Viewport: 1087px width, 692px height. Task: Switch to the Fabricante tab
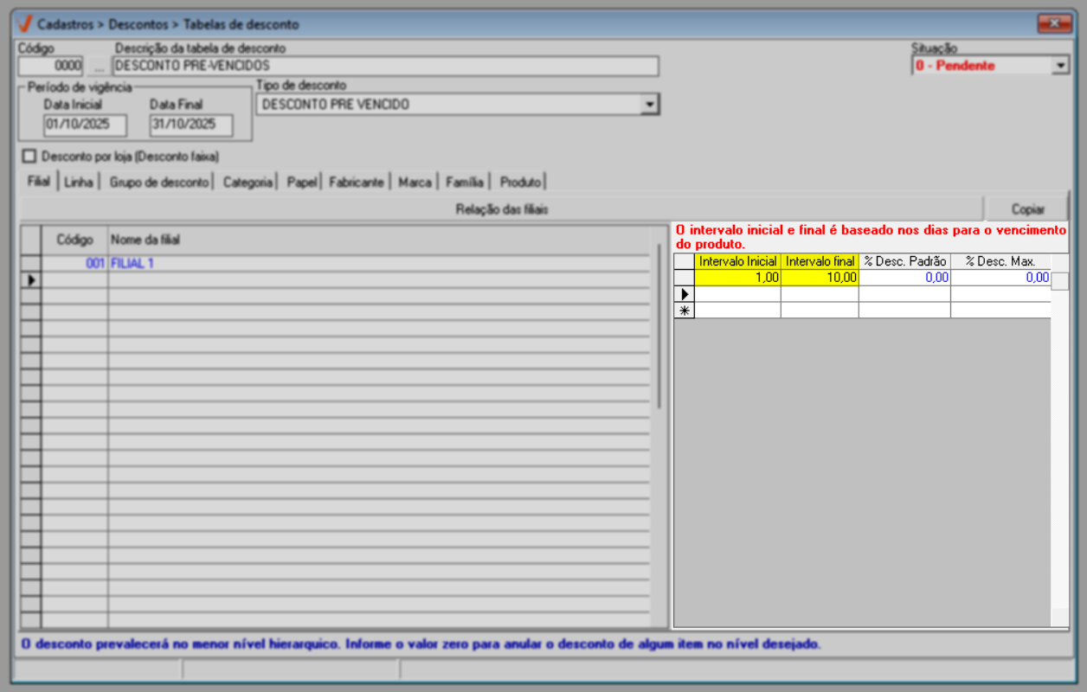tap(357, 183)
